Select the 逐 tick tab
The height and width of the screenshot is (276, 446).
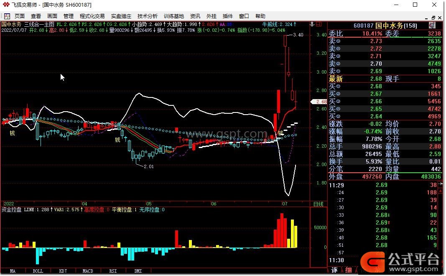pos(335,270)
